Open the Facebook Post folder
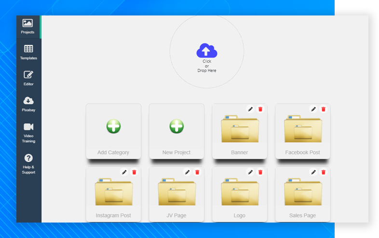This screenshot has width=379, height=238. 303,129
